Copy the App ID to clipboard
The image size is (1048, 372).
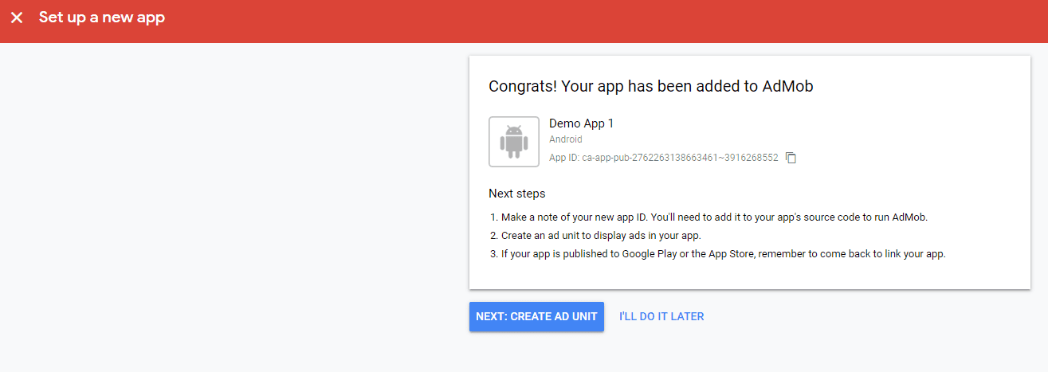click(791, 158)
